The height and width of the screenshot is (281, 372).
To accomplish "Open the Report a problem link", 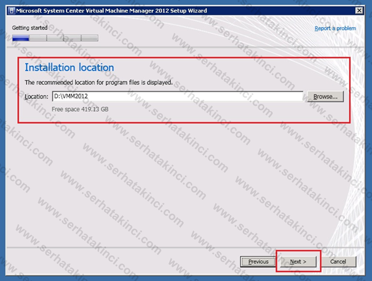I will 335,28.
